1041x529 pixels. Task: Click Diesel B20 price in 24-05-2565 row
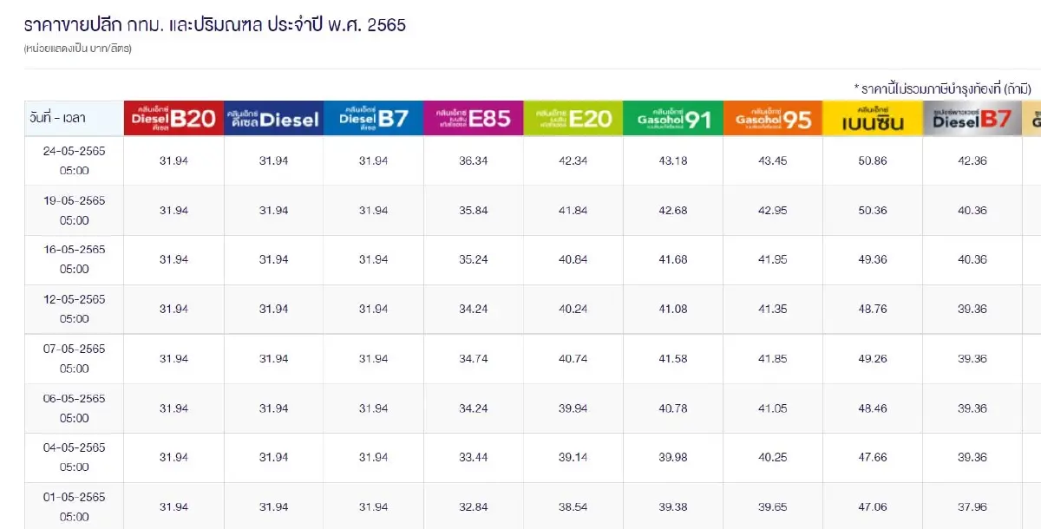[173, 160]
